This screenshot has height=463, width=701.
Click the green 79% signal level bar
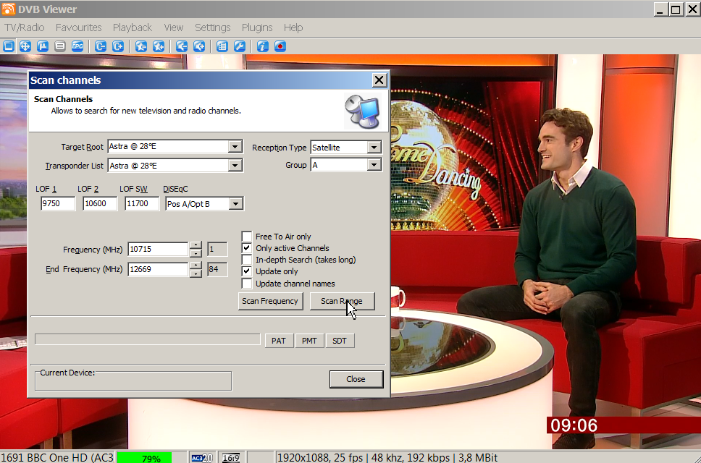tap(144, 458)
